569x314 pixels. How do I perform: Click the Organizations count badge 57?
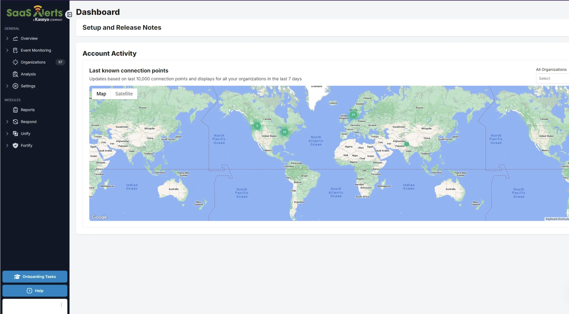(60, 62)
